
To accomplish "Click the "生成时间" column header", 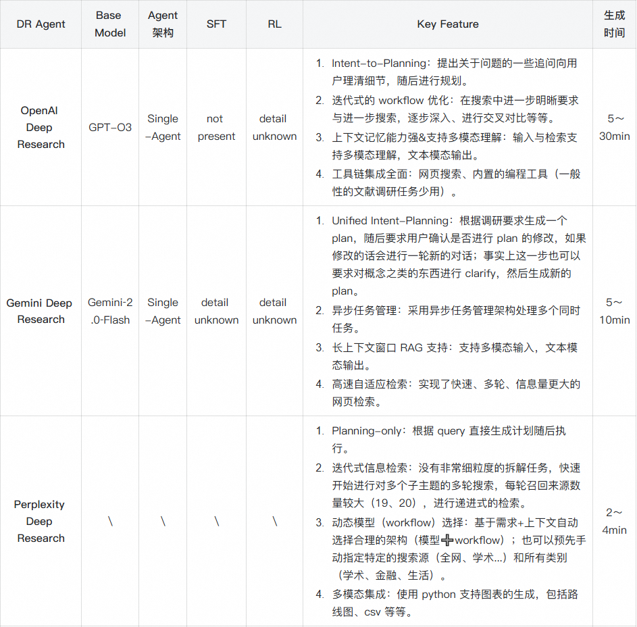I will point(615,24).
